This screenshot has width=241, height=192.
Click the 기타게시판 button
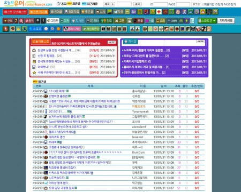pyautogui.click(x=226, y=21)
